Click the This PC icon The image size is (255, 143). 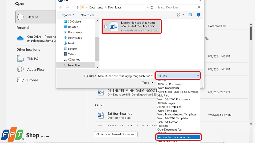tap(20, 58)
